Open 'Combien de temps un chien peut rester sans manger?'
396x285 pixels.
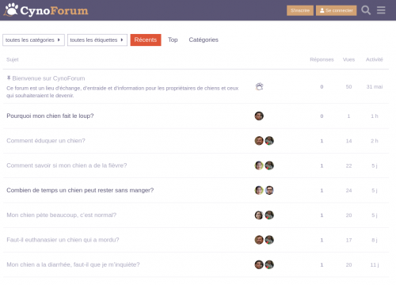[80, 190]
